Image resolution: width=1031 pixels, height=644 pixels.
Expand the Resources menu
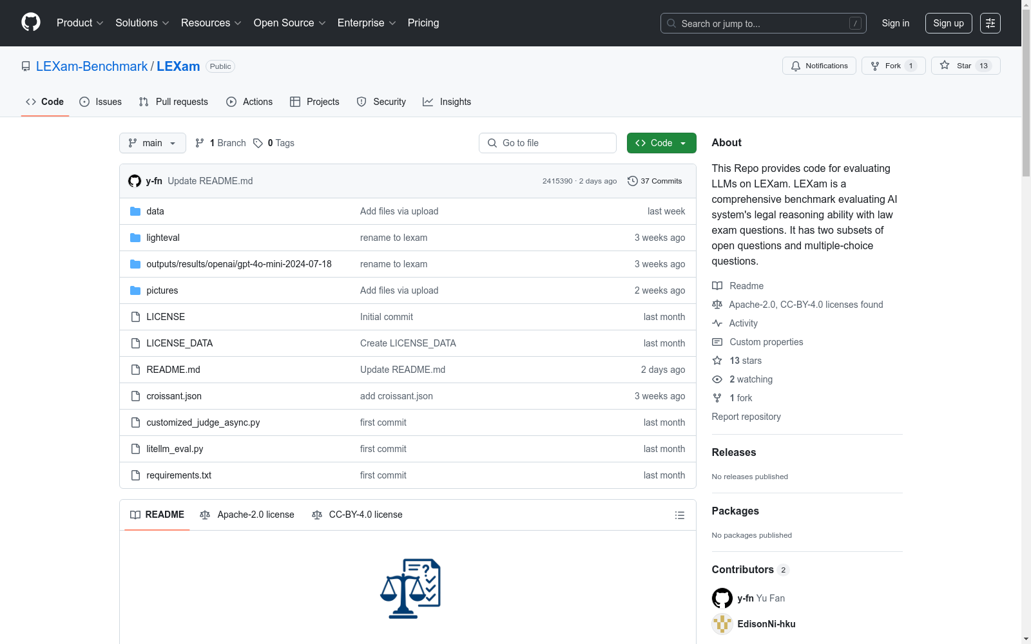pyautogui.click(x=211, y=23)
